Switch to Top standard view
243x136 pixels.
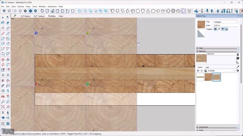47,11
